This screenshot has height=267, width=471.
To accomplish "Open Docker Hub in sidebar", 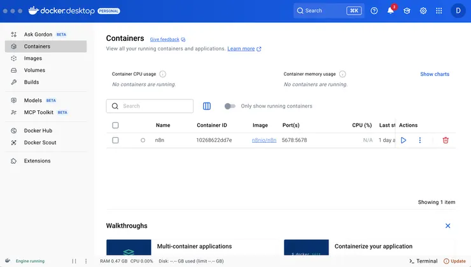I will (x=46, y=131).
